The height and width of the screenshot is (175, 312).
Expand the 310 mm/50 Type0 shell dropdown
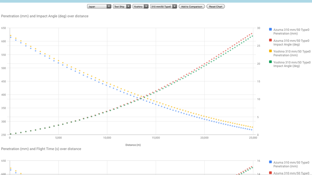tap(163, 7)
